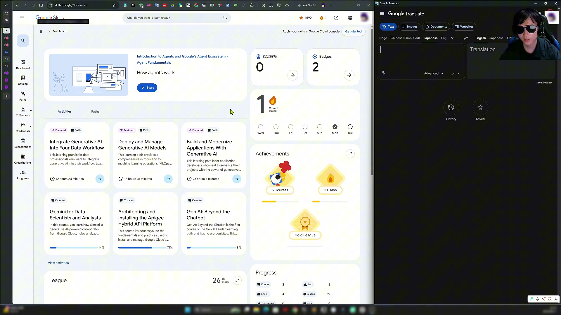
Task: Click the home icon in breadcrumb
Action: pos(41,32)
